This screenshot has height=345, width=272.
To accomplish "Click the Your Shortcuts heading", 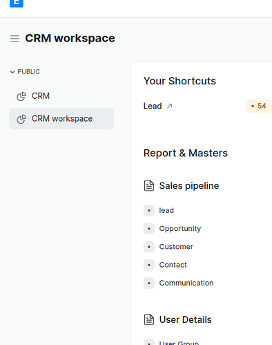I will coord(179,81).
